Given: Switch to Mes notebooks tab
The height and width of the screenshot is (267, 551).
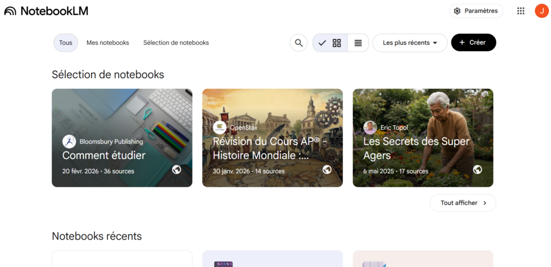Looking at the screenshot, I should 108,43.
